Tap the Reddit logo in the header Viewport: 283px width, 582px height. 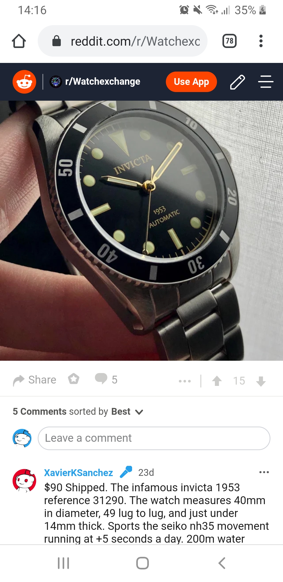coord(24,82)
